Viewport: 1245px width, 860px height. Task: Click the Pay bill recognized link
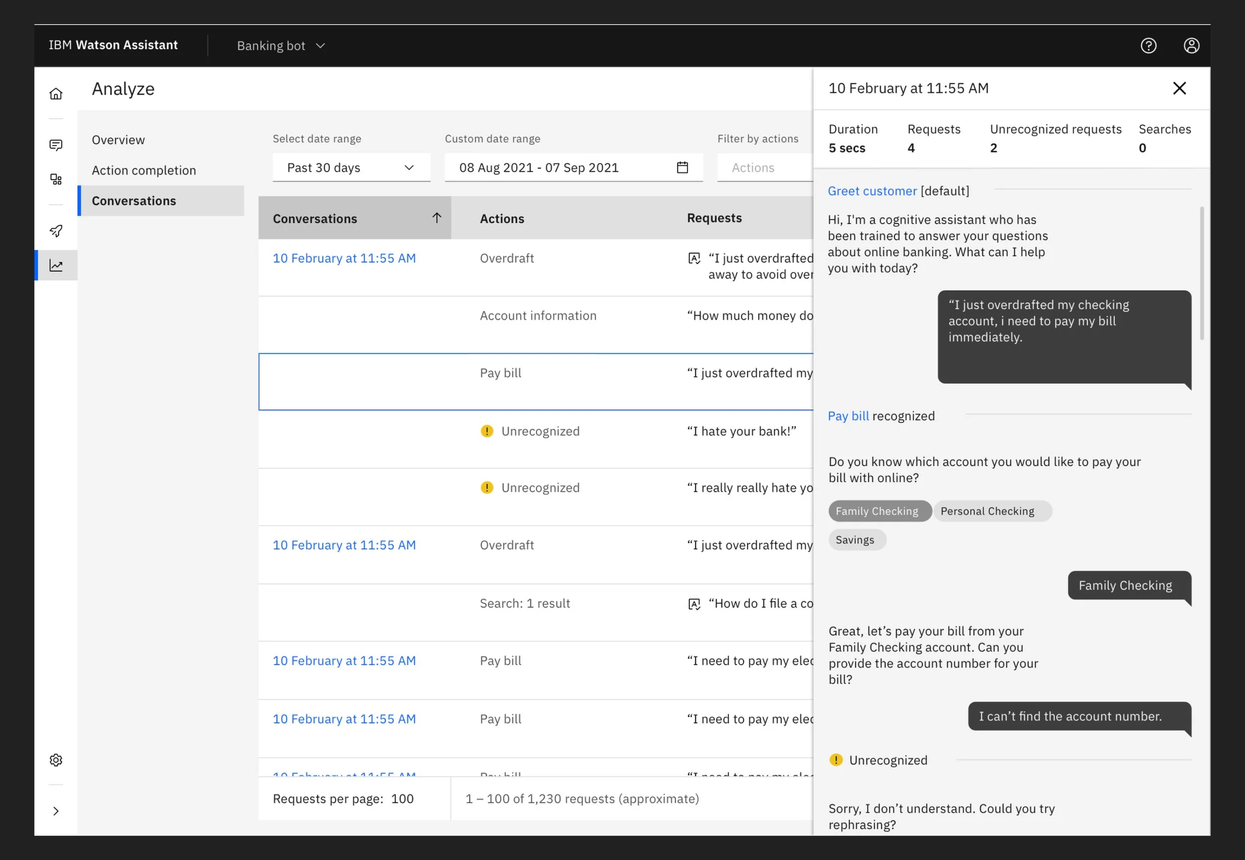[x=848, y=416]
